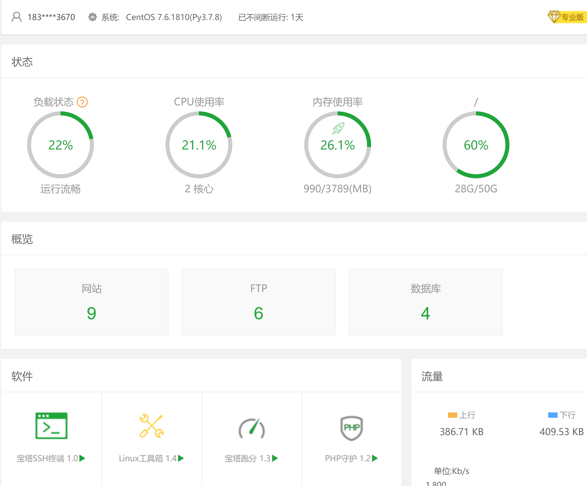Open the 宝塔跑分 speedometer icon
587x486 pixels.
click(252, 428)
